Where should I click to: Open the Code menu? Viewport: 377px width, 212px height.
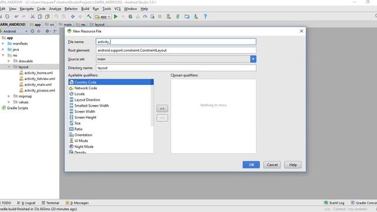pyautogui.click(x=41, y=9)
